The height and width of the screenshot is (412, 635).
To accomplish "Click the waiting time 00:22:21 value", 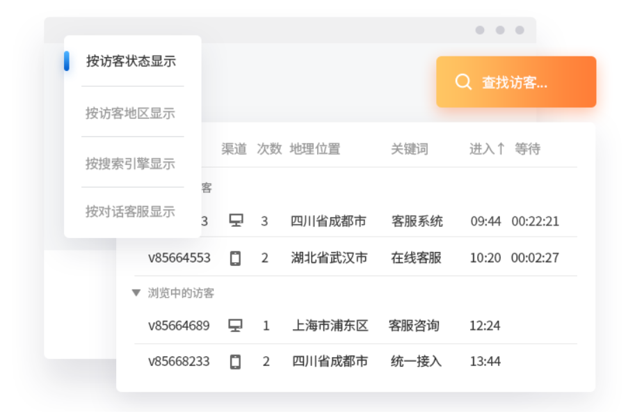I will point(537,221).
